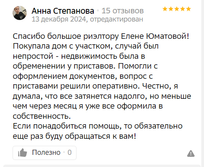Image resolution: width=204 pixels, height=167 pixels.
Task: Select the fifth rating star
Action: tap(188, 9)
